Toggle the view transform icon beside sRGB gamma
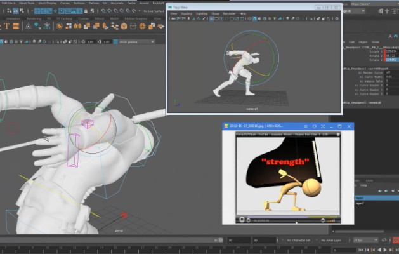 115,41
